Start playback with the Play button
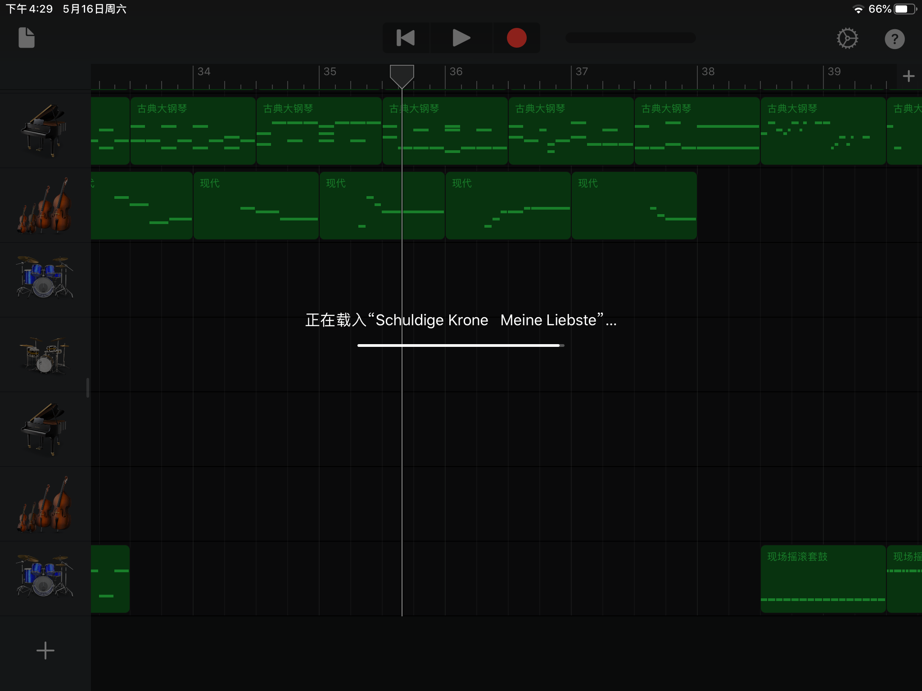 tap(461, 38)
